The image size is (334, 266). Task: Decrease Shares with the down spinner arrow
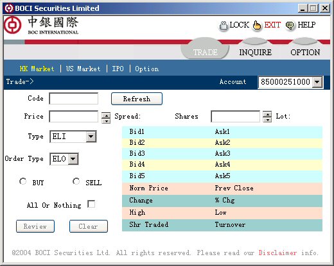pyautogui.click(x=267, y=119)
